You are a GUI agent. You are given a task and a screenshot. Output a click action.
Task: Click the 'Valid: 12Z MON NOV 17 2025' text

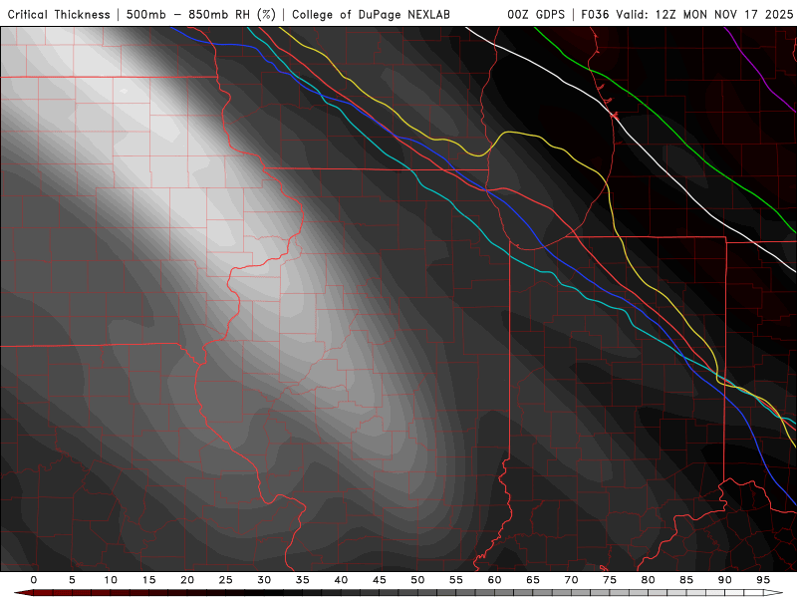(x=704, y=14)
